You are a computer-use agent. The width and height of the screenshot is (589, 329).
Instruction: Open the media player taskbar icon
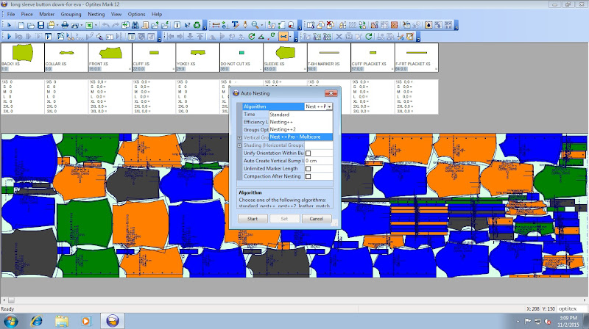86,321
